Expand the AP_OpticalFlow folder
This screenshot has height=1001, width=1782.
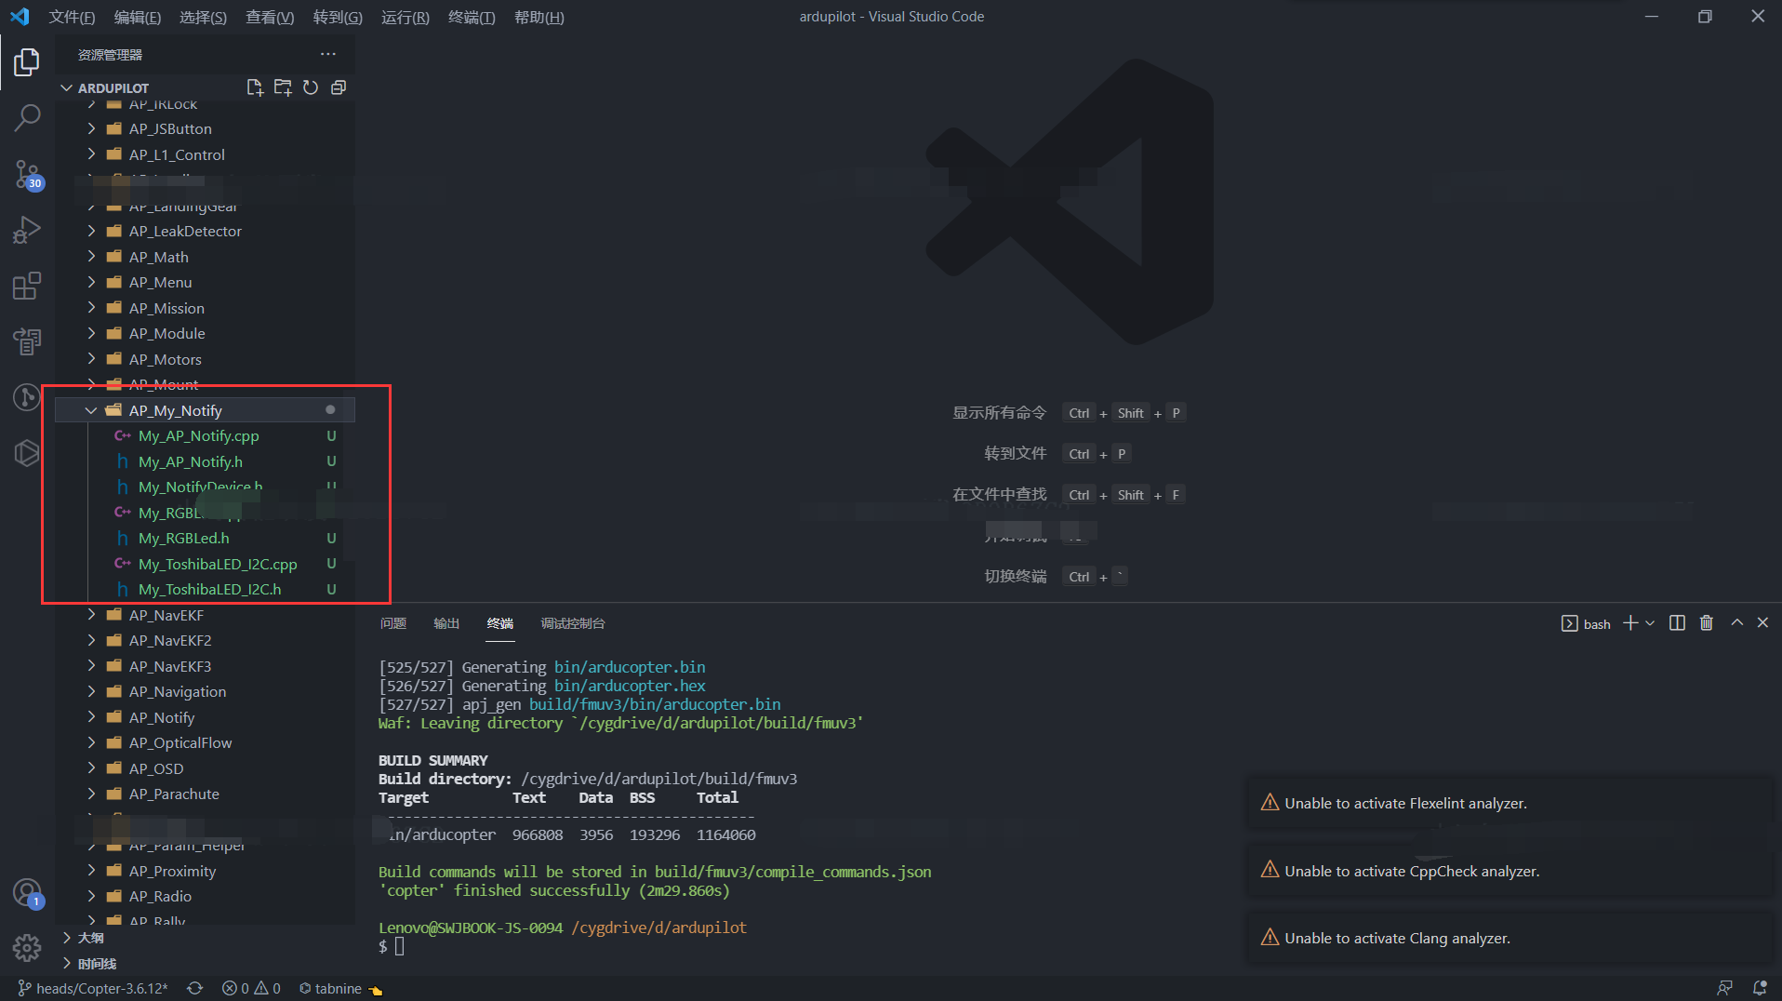pos(205,742)
